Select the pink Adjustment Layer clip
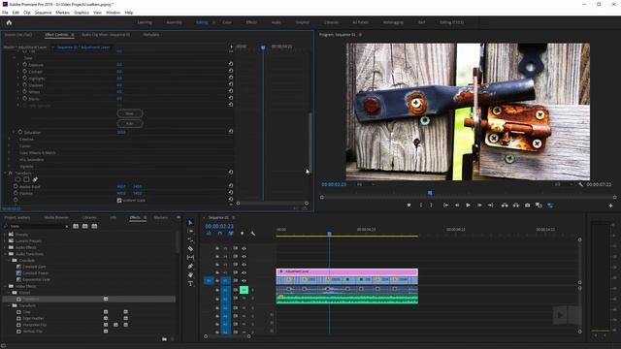621x349 pixels. click(346, 271)
